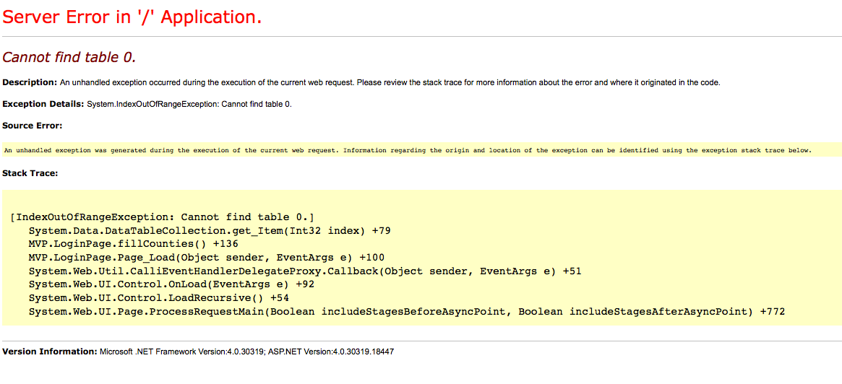The image size is (842, 384).
Task: Click the "Source Error:" label
Action: click(33, 126)
